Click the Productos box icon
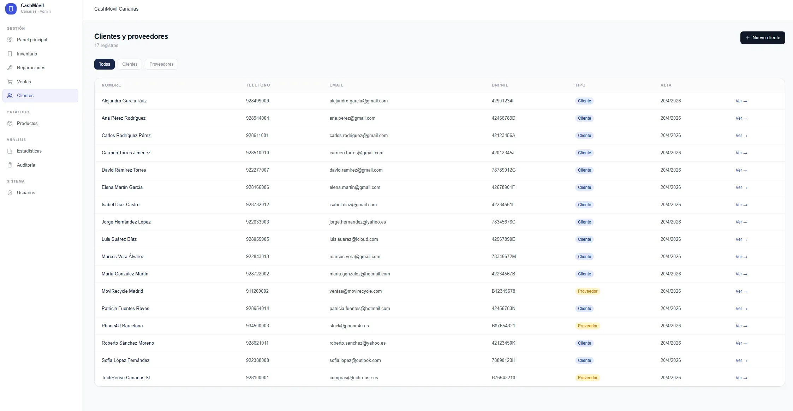Viewport: 793px width, 411px height. pos(10,123)
